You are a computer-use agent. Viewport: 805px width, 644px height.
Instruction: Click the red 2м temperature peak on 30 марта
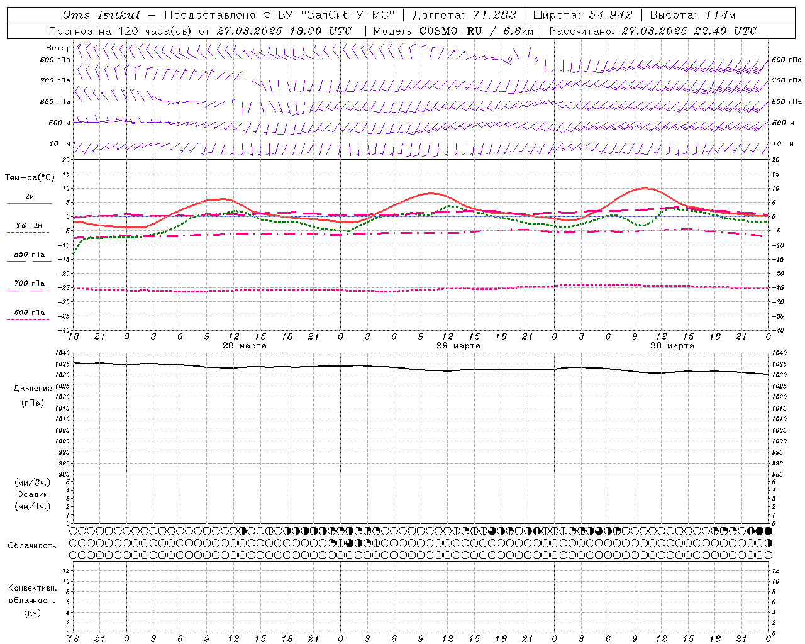coord(644,188)
